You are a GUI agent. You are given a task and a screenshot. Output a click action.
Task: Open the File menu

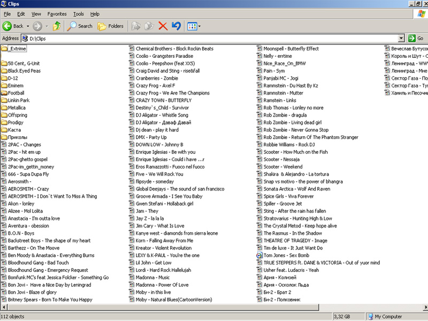[x=7, y=14]
